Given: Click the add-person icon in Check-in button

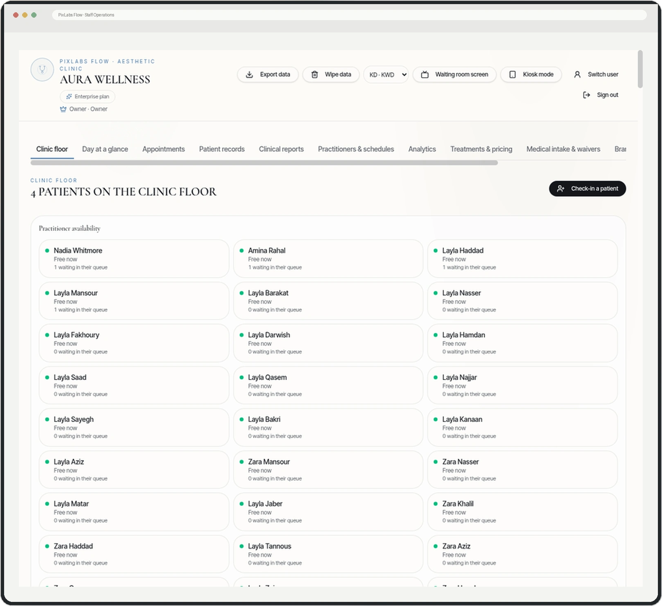Looking at the screenshot, I should [561, 189].
